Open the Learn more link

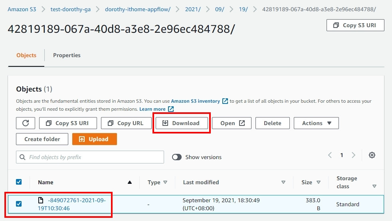152,109
